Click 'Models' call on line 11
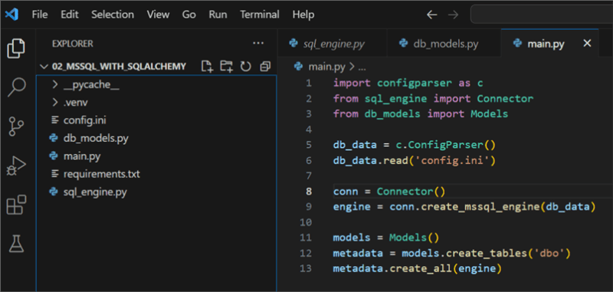 click(x=408, y=238)
